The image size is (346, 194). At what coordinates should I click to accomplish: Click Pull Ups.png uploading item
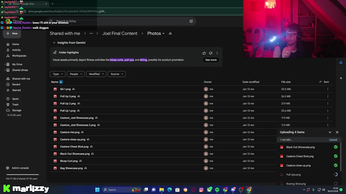293,175
